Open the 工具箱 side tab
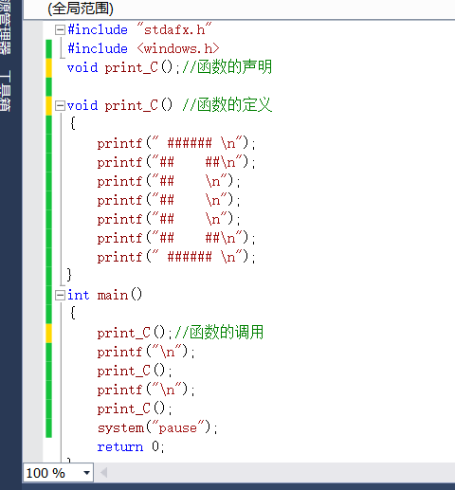455x490 pixels. click(x=6, y=91)
